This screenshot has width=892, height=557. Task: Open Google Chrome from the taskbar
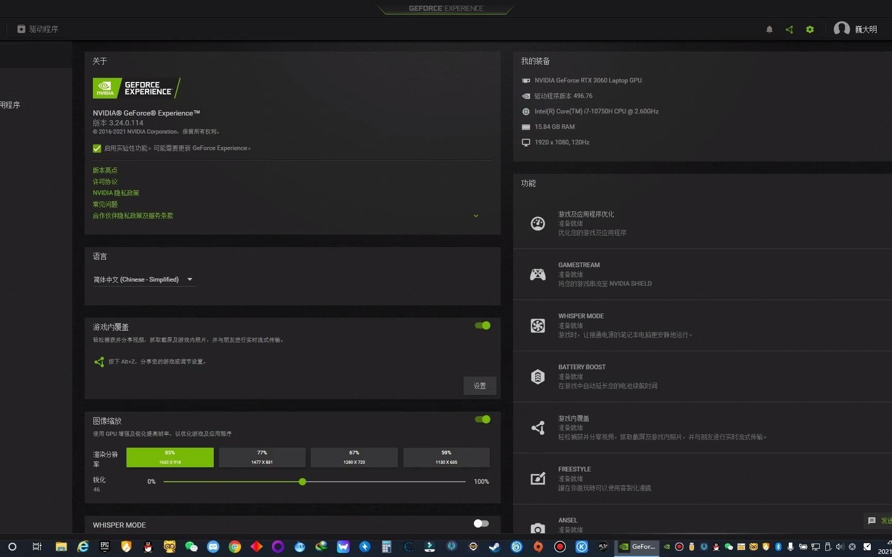[235, 547]
